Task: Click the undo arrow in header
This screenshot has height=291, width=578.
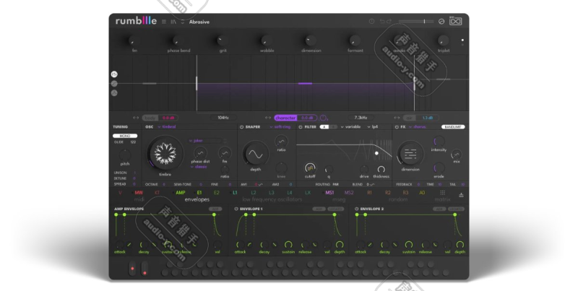Action: [382, 22]
